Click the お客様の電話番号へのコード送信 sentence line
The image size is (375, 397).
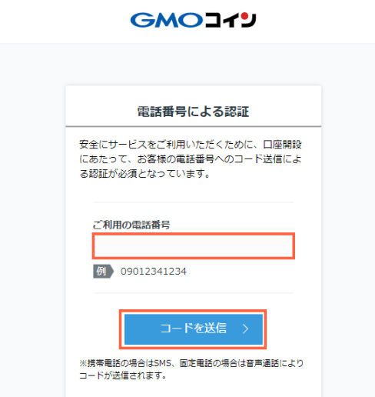pyautogui.click(x=191, y=159)
